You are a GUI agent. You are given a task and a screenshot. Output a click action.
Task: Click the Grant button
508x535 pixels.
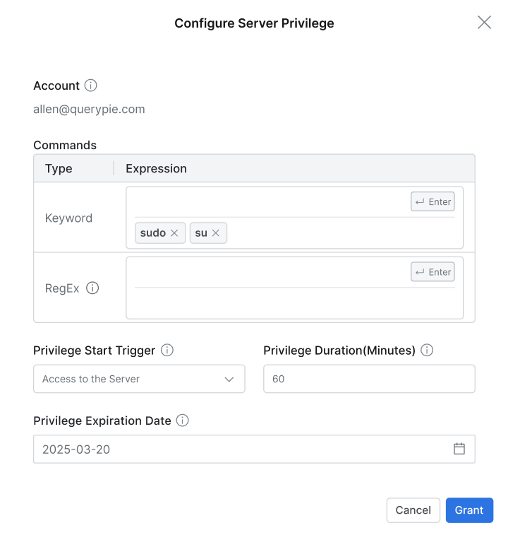tap(469, 510)
